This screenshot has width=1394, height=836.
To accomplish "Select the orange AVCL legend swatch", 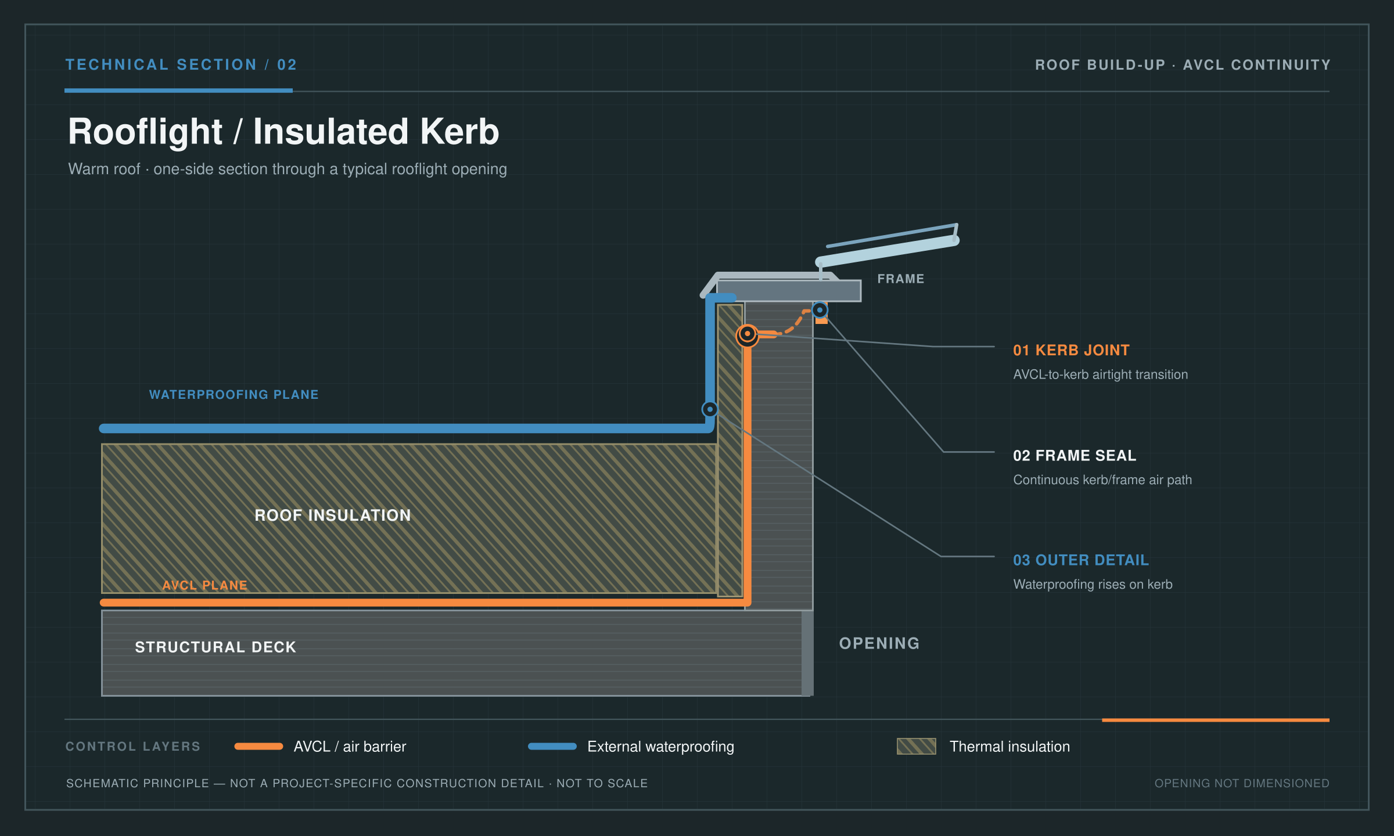I will click(x=258, y=747).
